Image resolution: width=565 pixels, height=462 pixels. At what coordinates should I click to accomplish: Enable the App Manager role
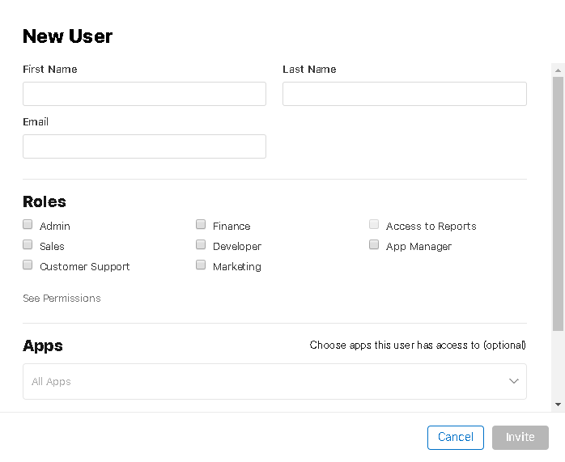pos(374,245)
